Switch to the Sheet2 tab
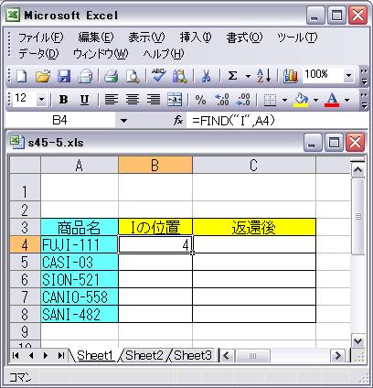Viewport: 373px width, 388px height. point(144,356)
